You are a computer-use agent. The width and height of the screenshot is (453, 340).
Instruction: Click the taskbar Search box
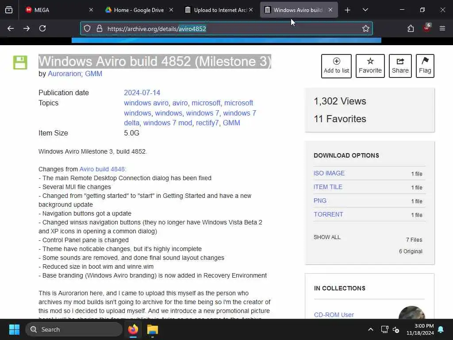[74, 329]
